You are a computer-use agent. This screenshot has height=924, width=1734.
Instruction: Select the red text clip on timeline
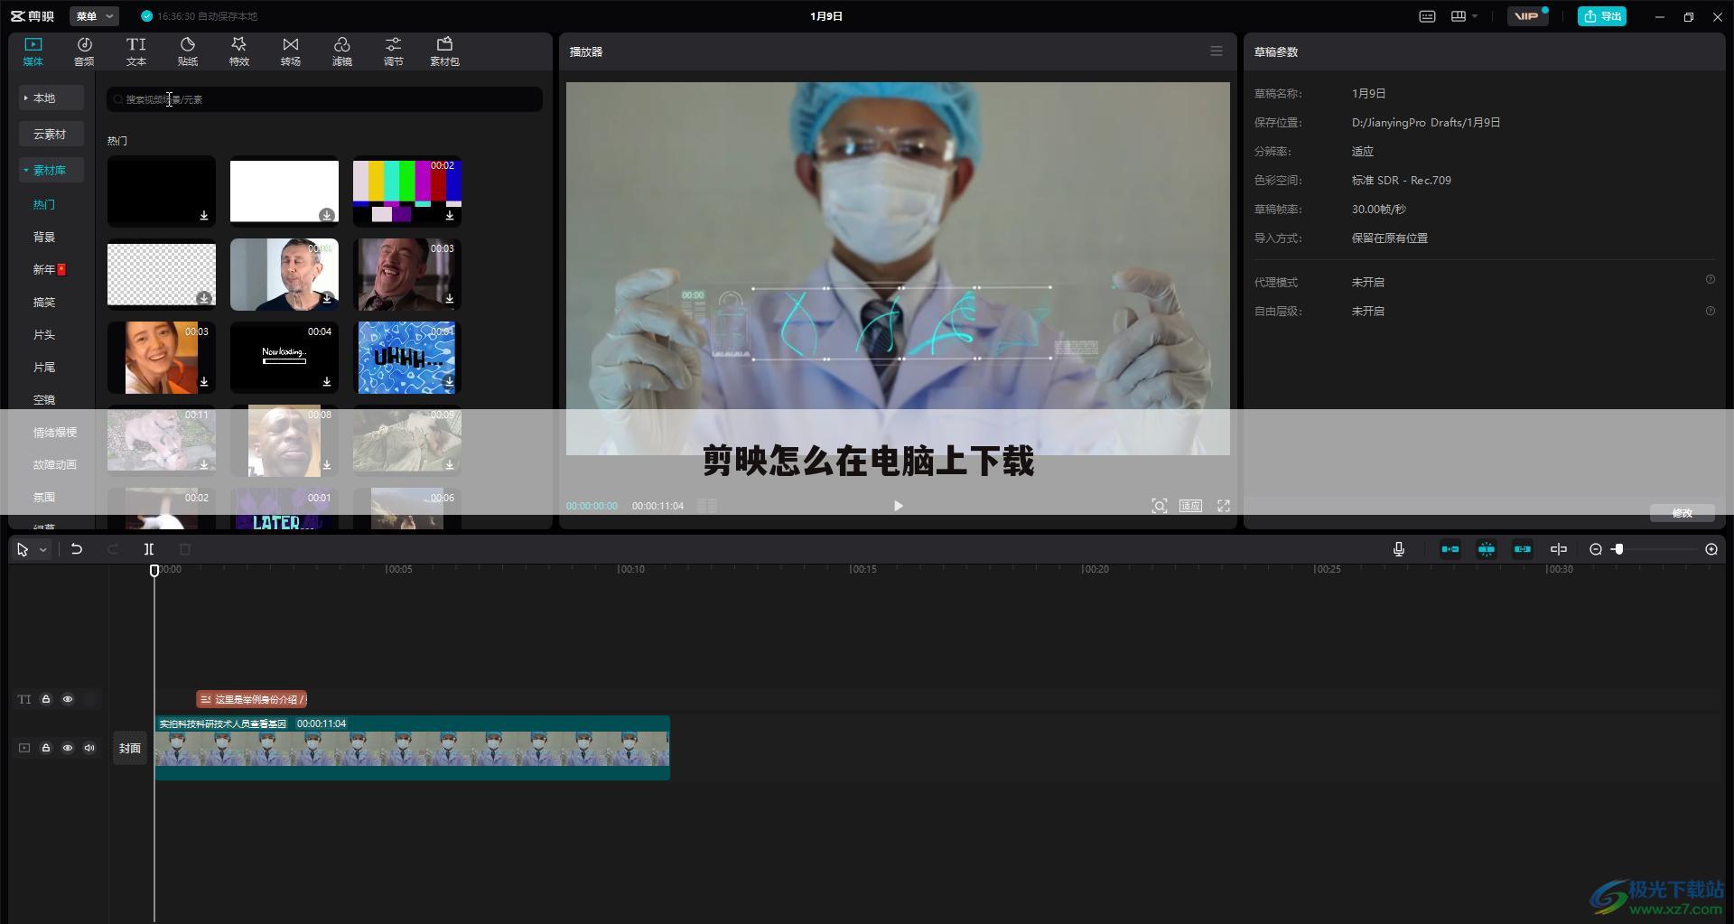[x=252, y=699]
